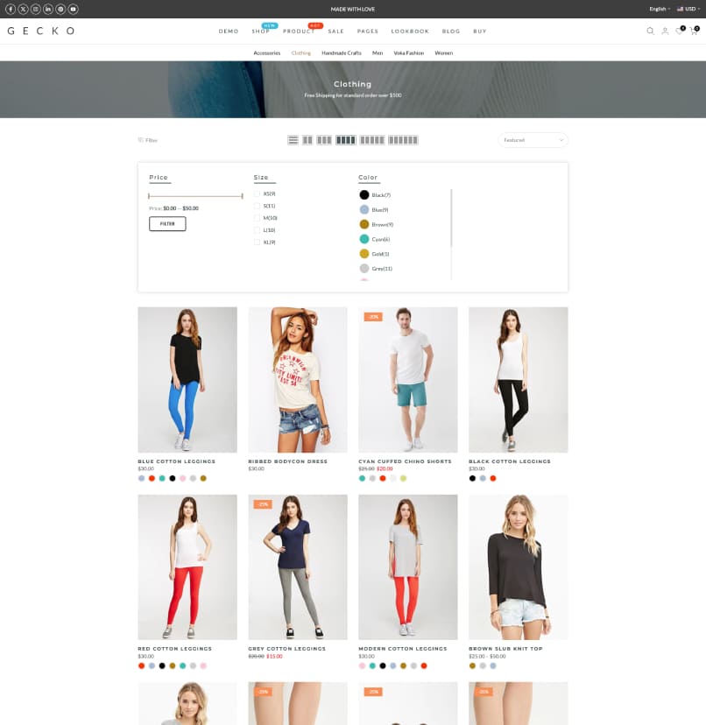Select the four-column grid layout
Image resolution: width=706 pixels, height=725 pixels.
346,140
